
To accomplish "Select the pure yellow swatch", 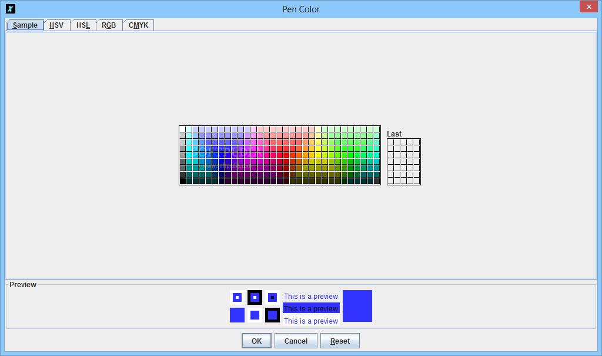I will pyautogui.click(x=318, y=155).
